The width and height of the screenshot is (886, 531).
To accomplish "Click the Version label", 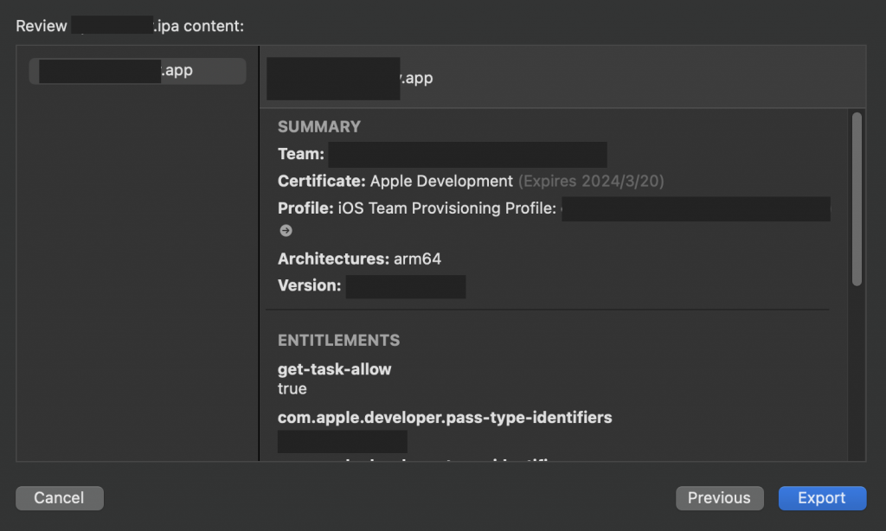I will pos(309,285).
